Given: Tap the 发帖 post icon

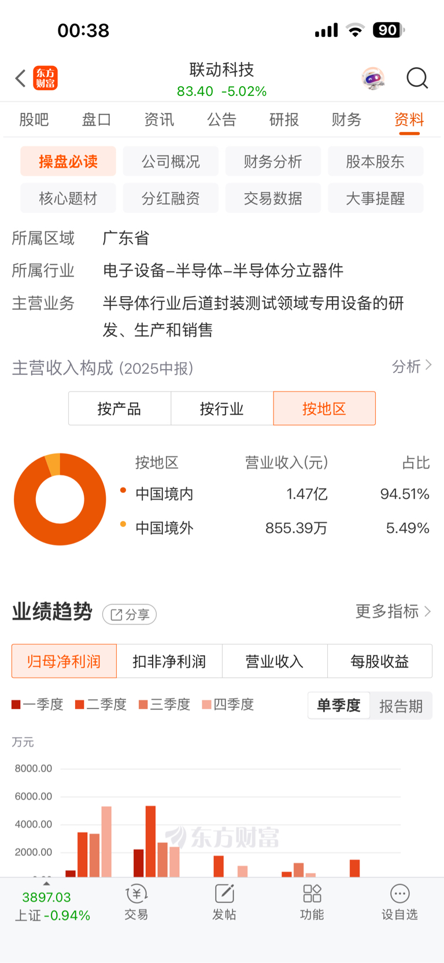Looking at the screenshot, I should 224,901.
